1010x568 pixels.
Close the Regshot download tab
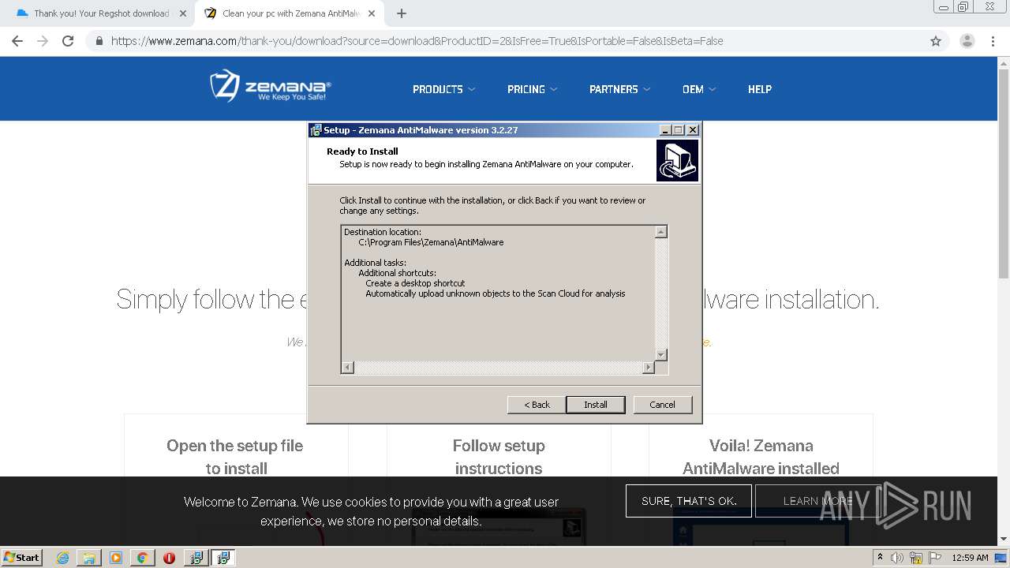pos(183,13)
